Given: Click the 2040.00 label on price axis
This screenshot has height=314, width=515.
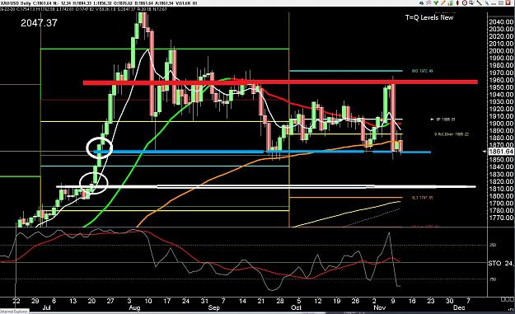Looking at the screenshot, I should point(501,22).
